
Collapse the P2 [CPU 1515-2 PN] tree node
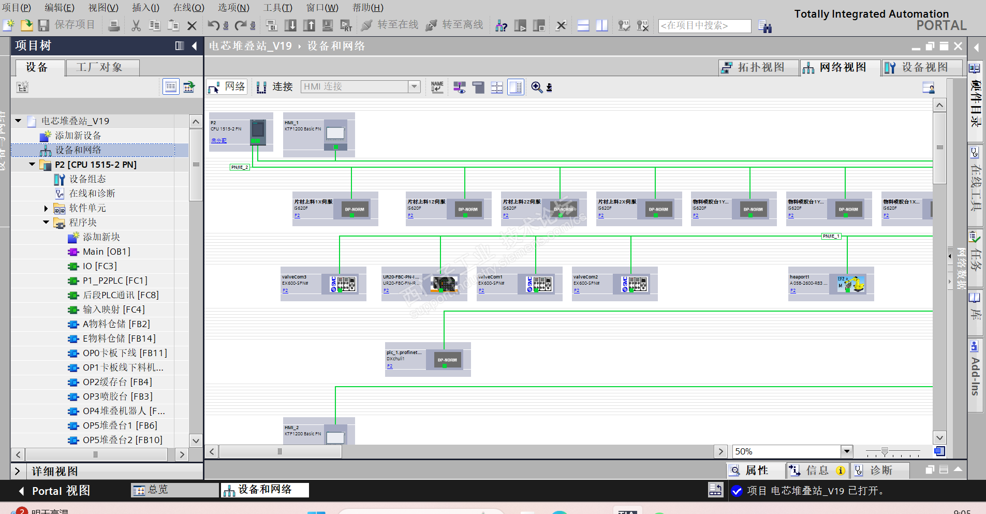point(32,164)
